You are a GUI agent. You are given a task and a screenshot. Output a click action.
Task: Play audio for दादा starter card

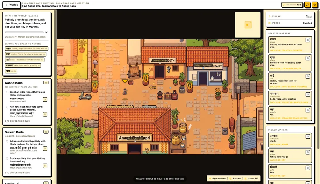click(308, 58)
